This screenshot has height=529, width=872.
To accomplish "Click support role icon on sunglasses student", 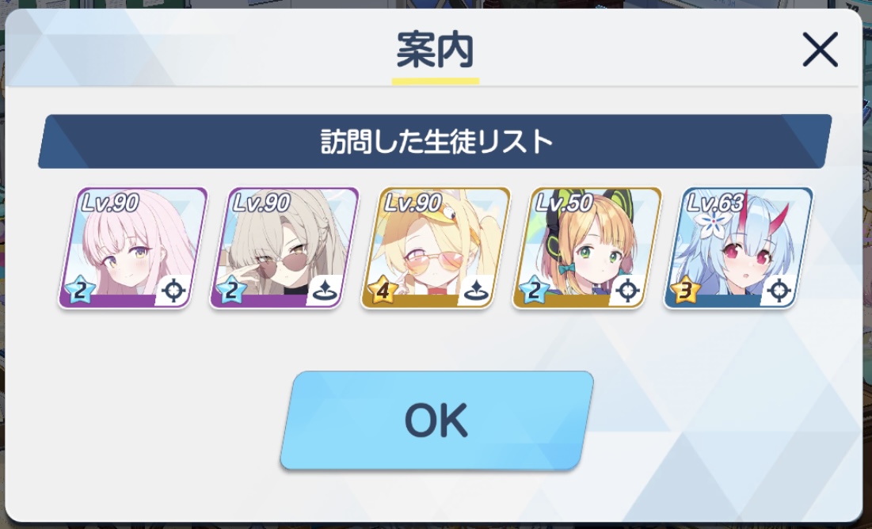I will pos(324,291).
